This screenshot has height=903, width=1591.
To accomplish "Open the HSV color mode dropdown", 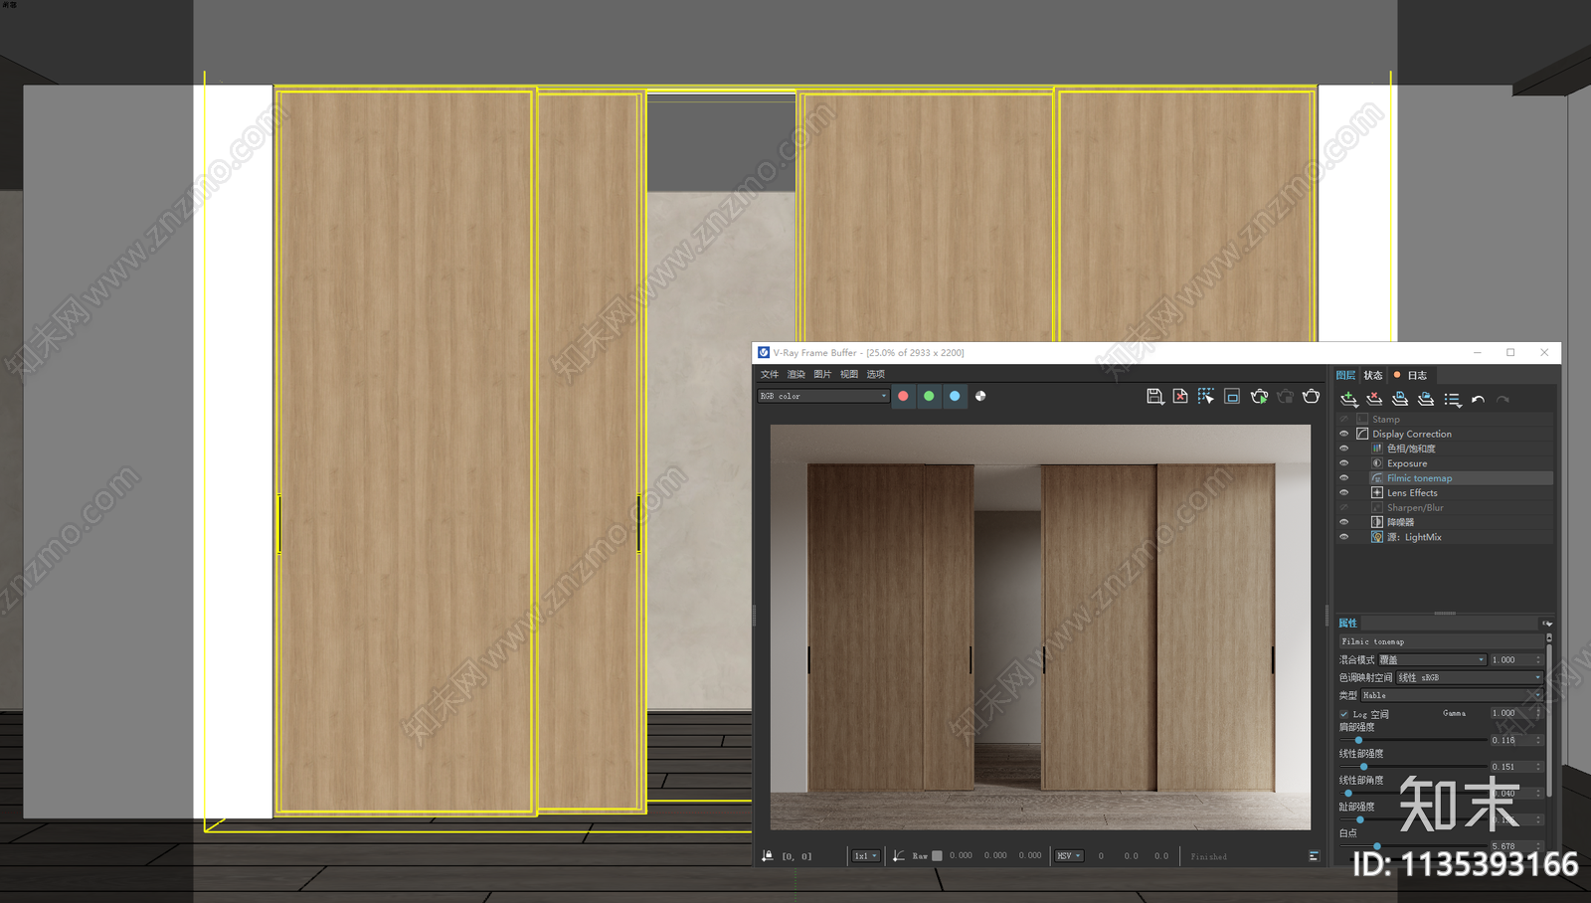I will [x=1069, y=855].
